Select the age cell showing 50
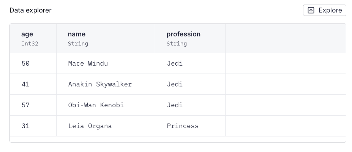Screen dimensions: 352x152 click(x=26, y=63)
